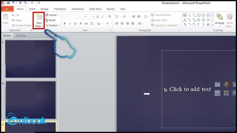Viewport: 237px width, 133px height.
Task: Align text right
Action: (127, 24)
